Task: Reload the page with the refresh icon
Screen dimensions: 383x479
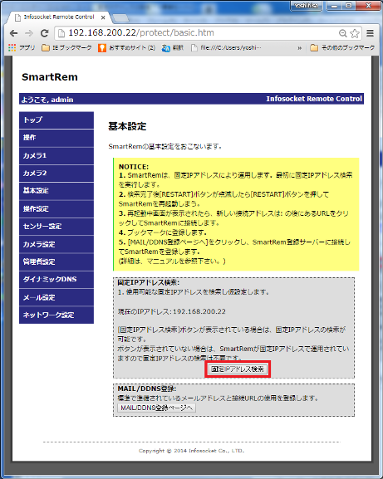Action: pos(45,33)
